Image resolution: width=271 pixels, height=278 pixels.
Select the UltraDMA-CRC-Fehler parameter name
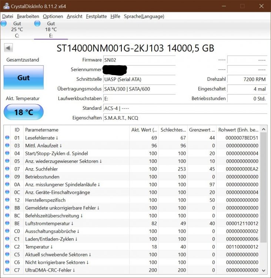coord(50,270)
